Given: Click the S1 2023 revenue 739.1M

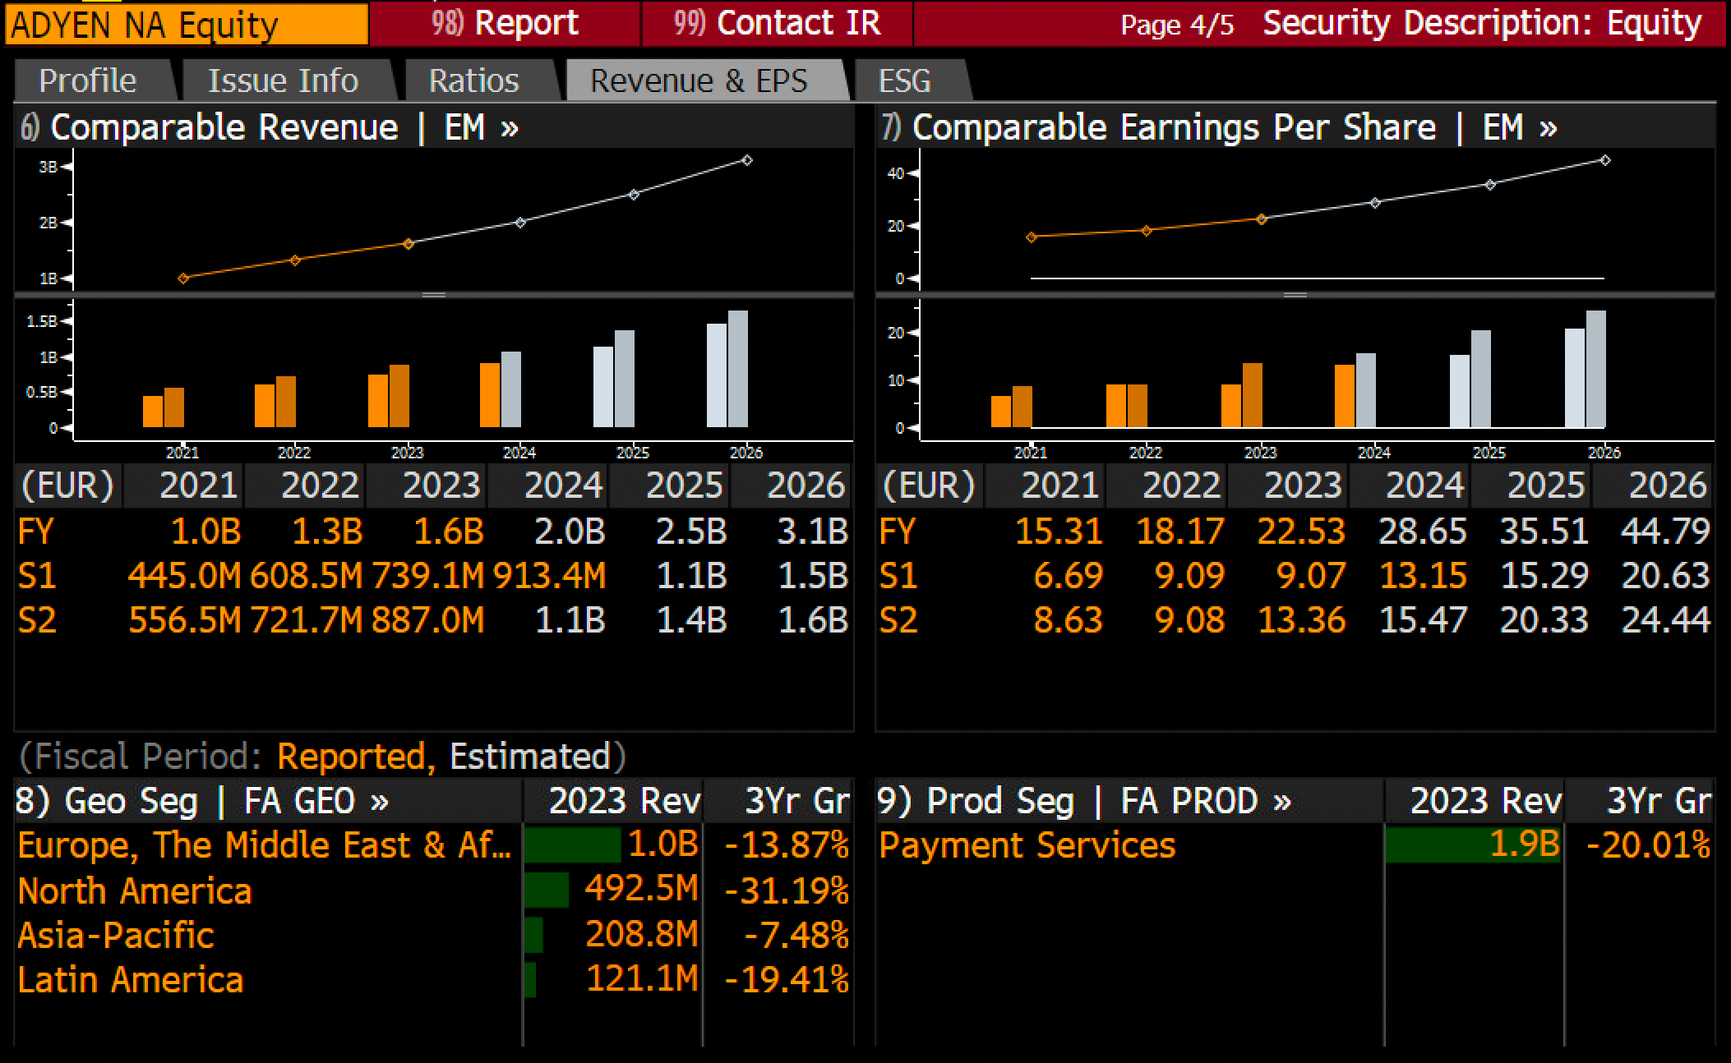Looking at the screenshot, I should click(x=427, y=576).
